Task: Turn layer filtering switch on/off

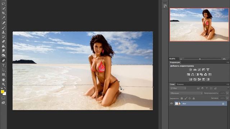Action: [228, 88]
